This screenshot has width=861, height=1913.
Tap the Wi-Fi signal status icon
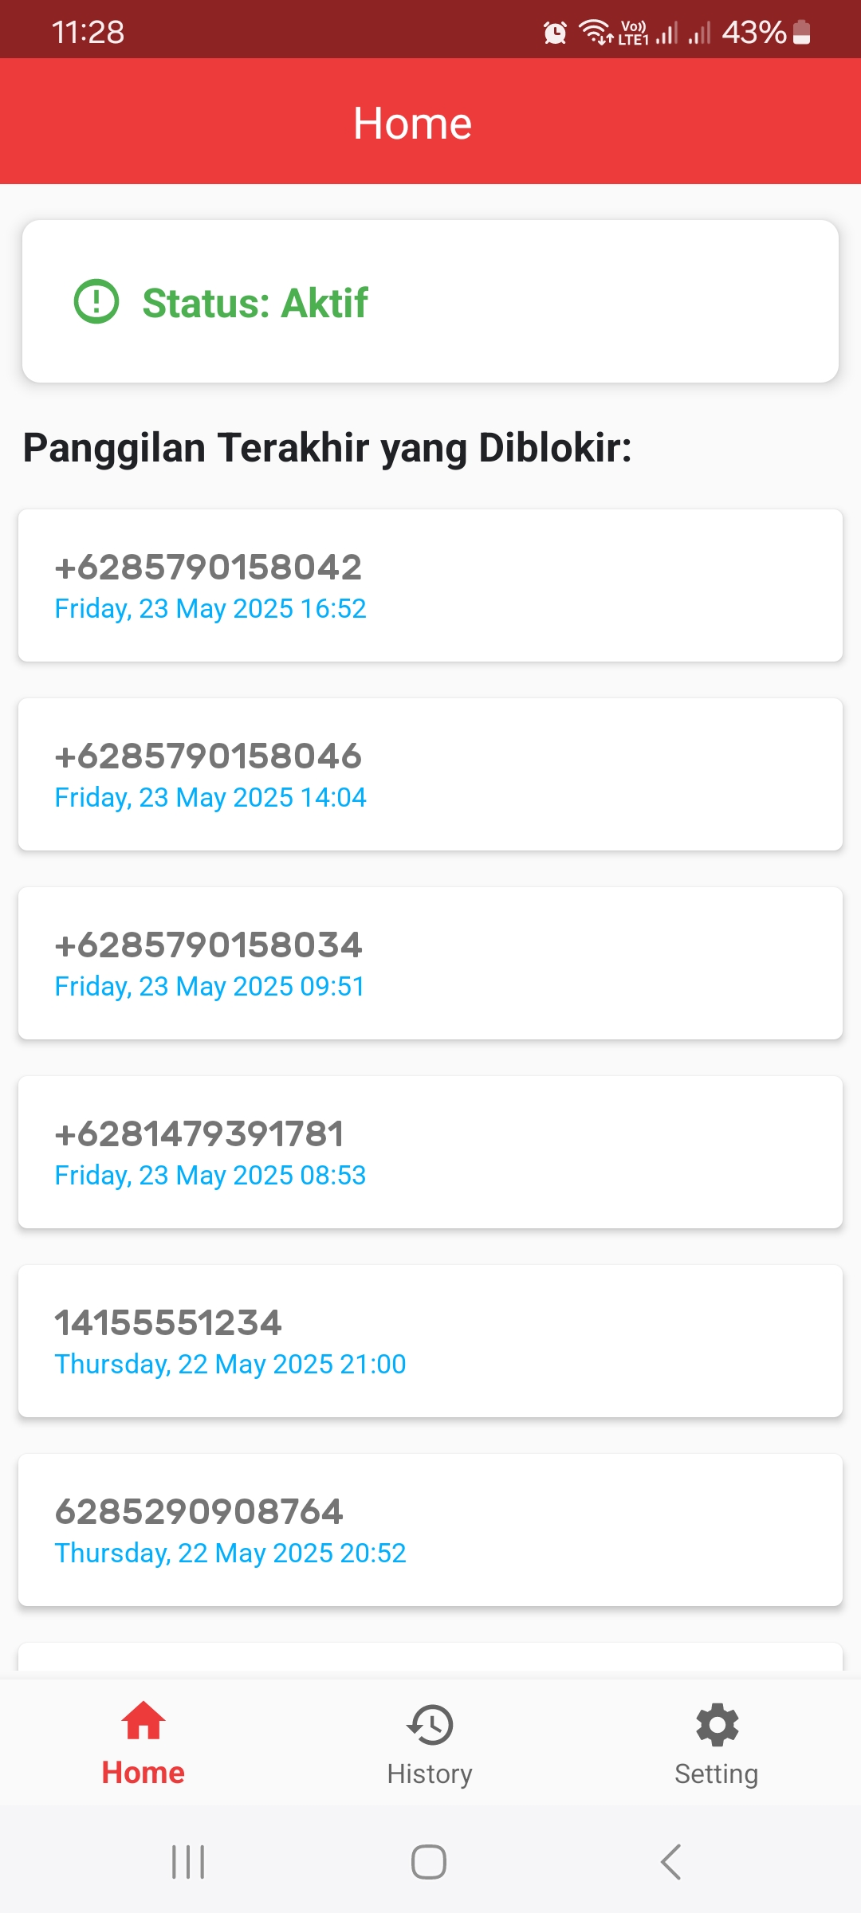[x=595, y=33]
